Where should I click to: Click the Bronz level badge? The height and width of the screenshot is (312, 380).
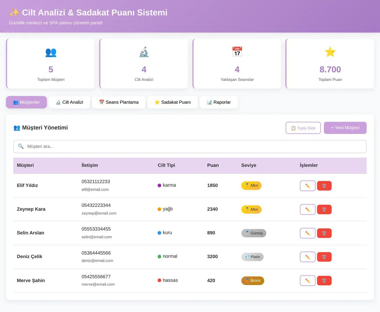click(253, 281)
